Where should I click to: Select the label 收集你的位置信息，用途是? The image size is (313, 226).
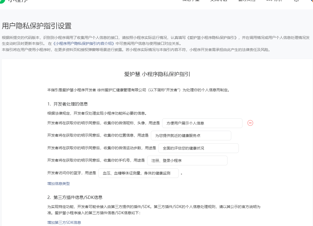(126, 135)
